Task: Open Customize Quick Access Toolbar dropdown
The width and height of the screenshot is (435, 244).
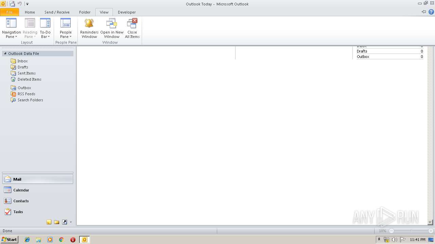Action: pos(28,4)
